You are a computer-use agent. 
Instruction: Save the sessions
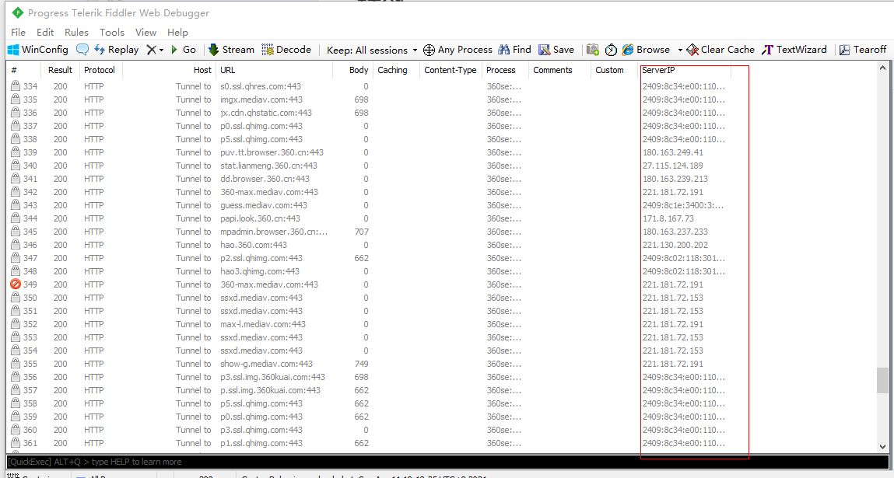pos(556,50)
